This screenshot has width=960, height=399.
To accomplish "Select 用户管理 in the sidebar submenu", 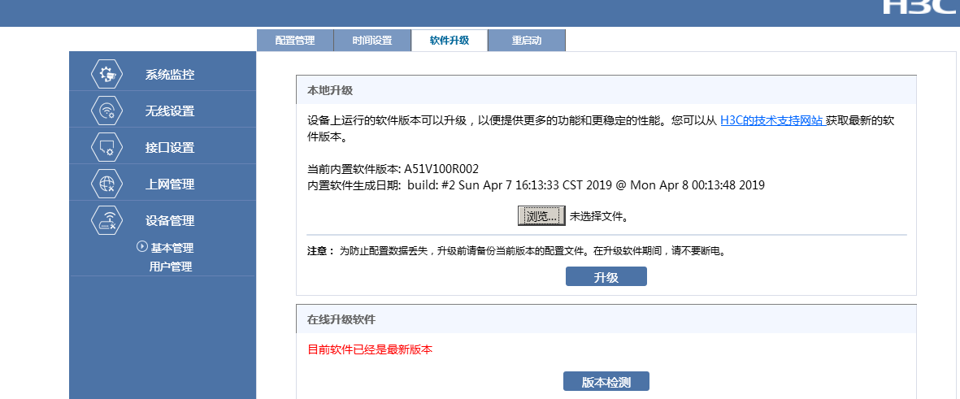I will (171, 267).
